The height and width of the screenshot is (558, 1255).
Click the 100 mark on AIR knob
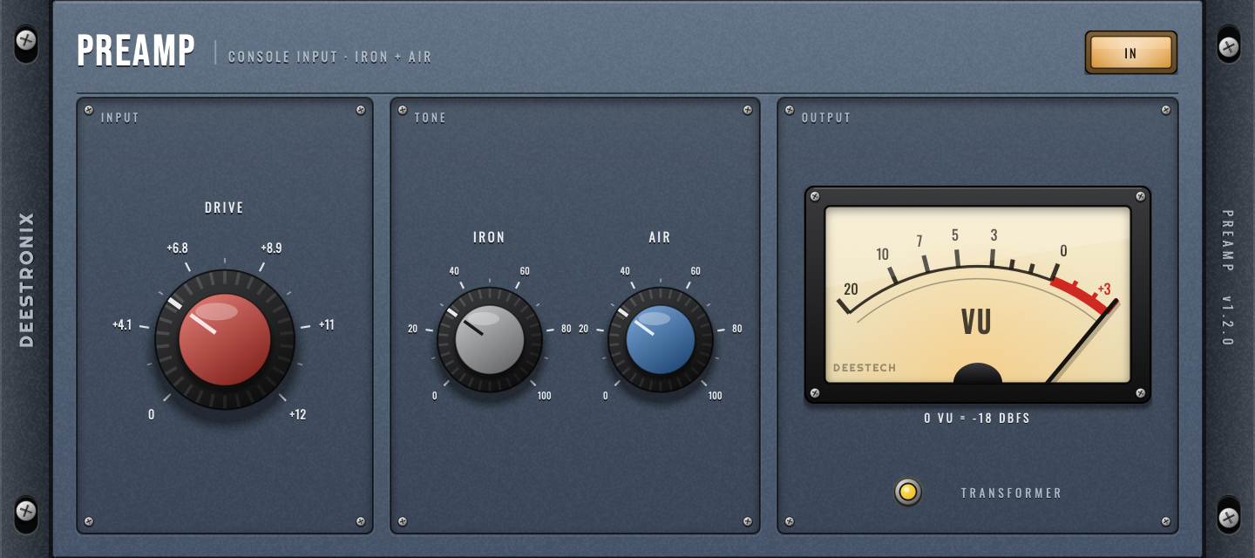coord(715,396)
